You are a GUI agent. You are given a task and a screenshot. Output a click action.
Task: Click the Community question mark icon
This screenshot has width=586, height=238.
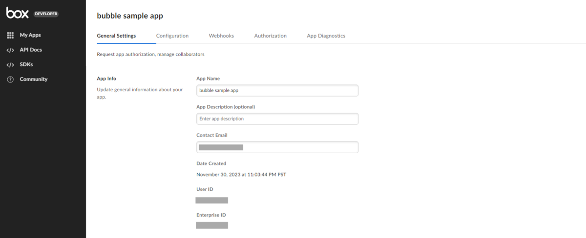[x=10, y=79]
